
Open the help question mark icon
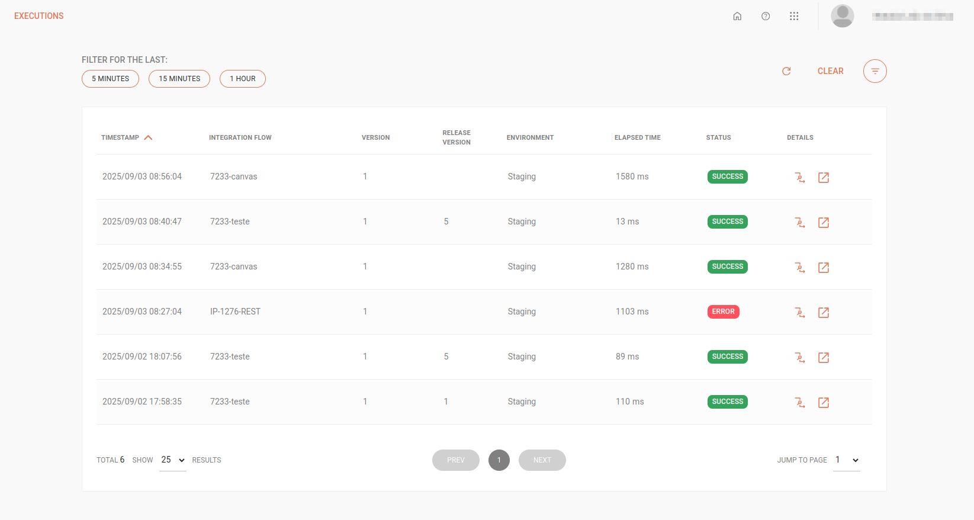coord(766,17)
